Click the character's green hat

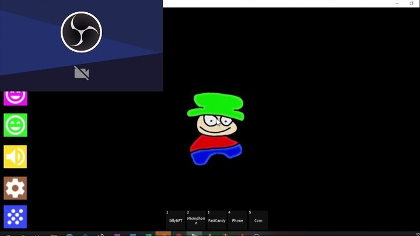click(215, 105)
